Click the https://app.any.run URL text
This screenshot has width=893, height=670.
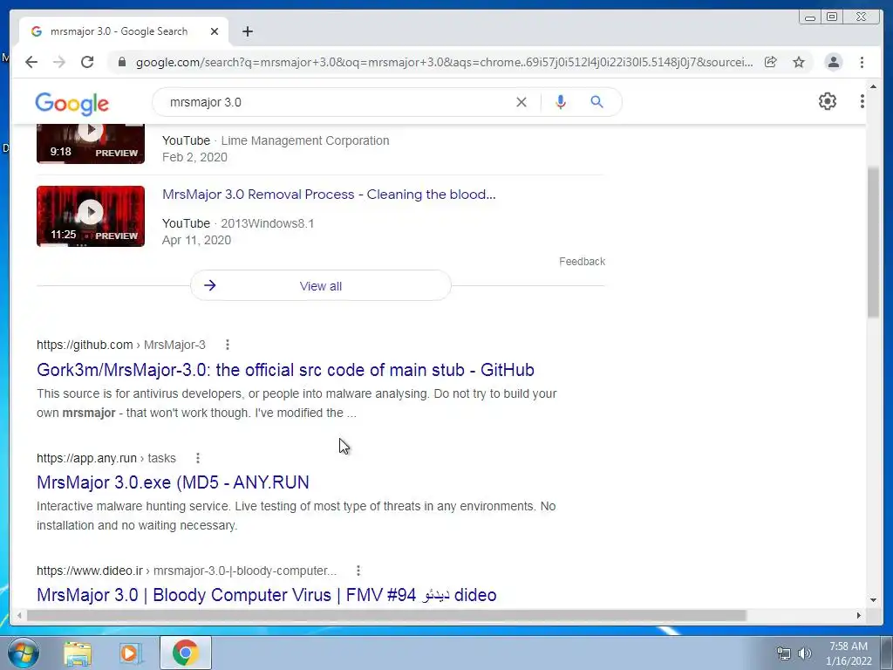86,458
